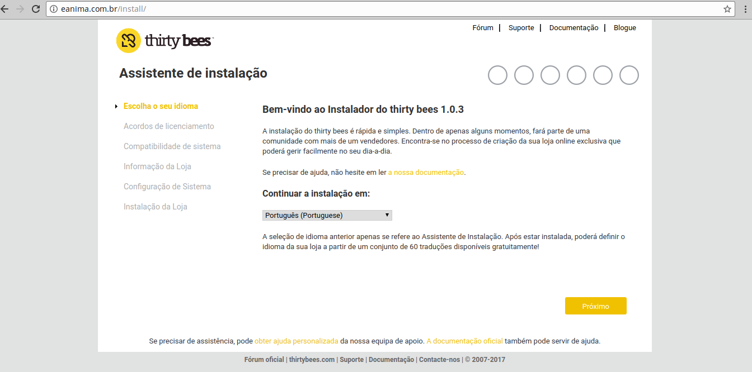The width and height of the screenshot is (752, 372).
Task: Expand the arrow next to Escolha o seu idioma
Action: [x=116, y=106]
